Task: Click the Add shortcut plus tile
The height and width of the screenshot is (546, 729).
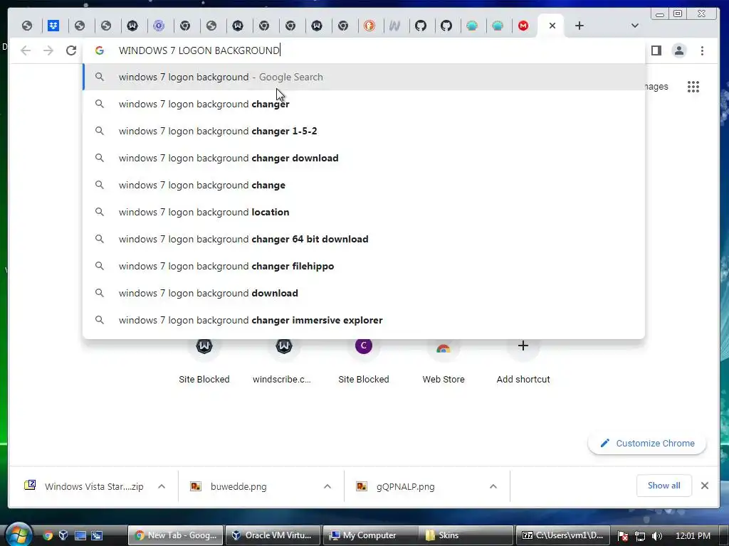Action: click(523, 360)
